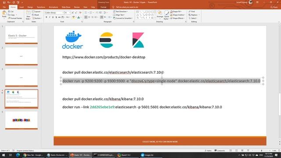Open Shape Fill options
Image resolution: width=281 pixels, height=158 pixels.
pyautogui.click(x=176, y=11)
